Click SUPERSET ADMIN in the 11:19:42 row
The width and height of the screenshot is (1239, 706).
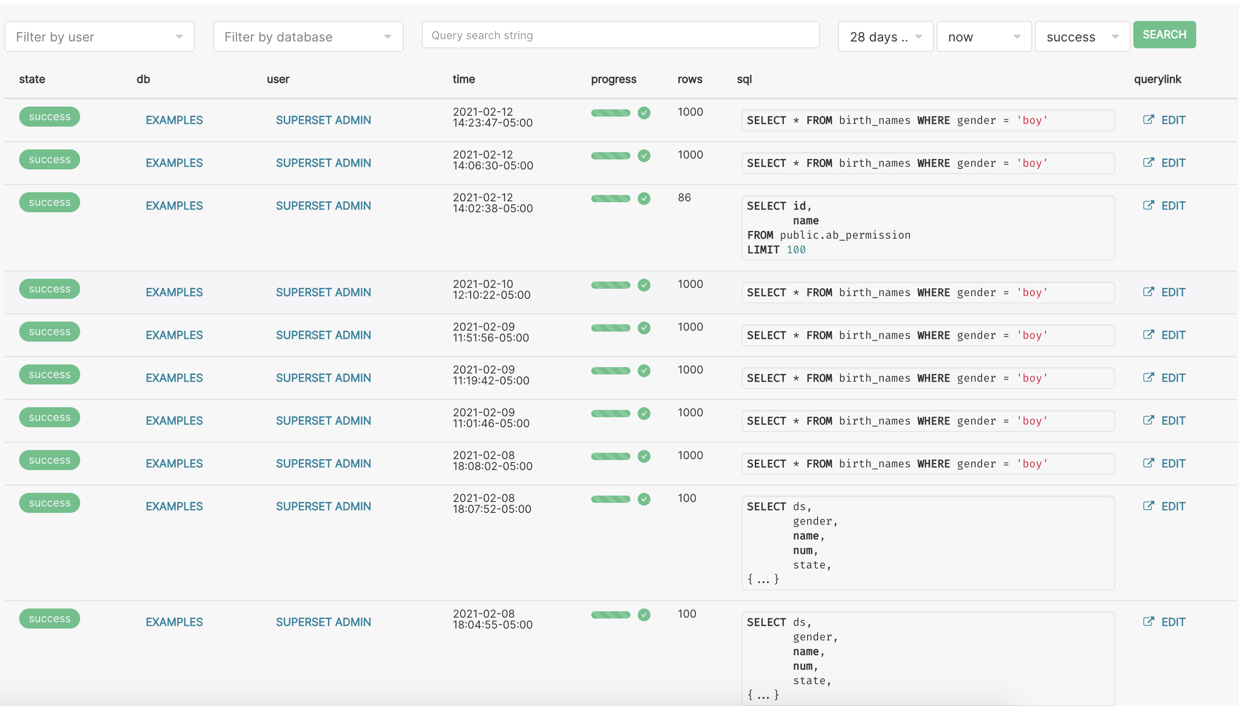click(323, 378)
